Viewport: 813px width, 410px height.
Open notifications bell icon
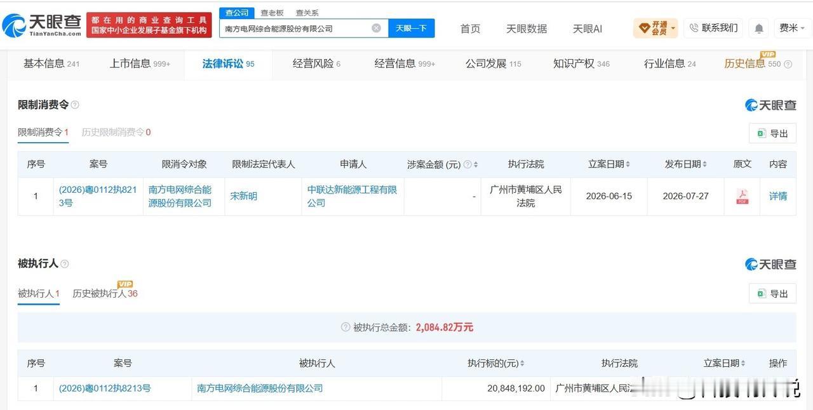pyautogui.click(x=759, y=29)
